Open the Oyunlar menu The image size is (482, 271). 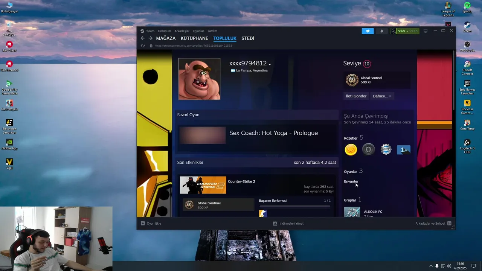tap(198, 31)
